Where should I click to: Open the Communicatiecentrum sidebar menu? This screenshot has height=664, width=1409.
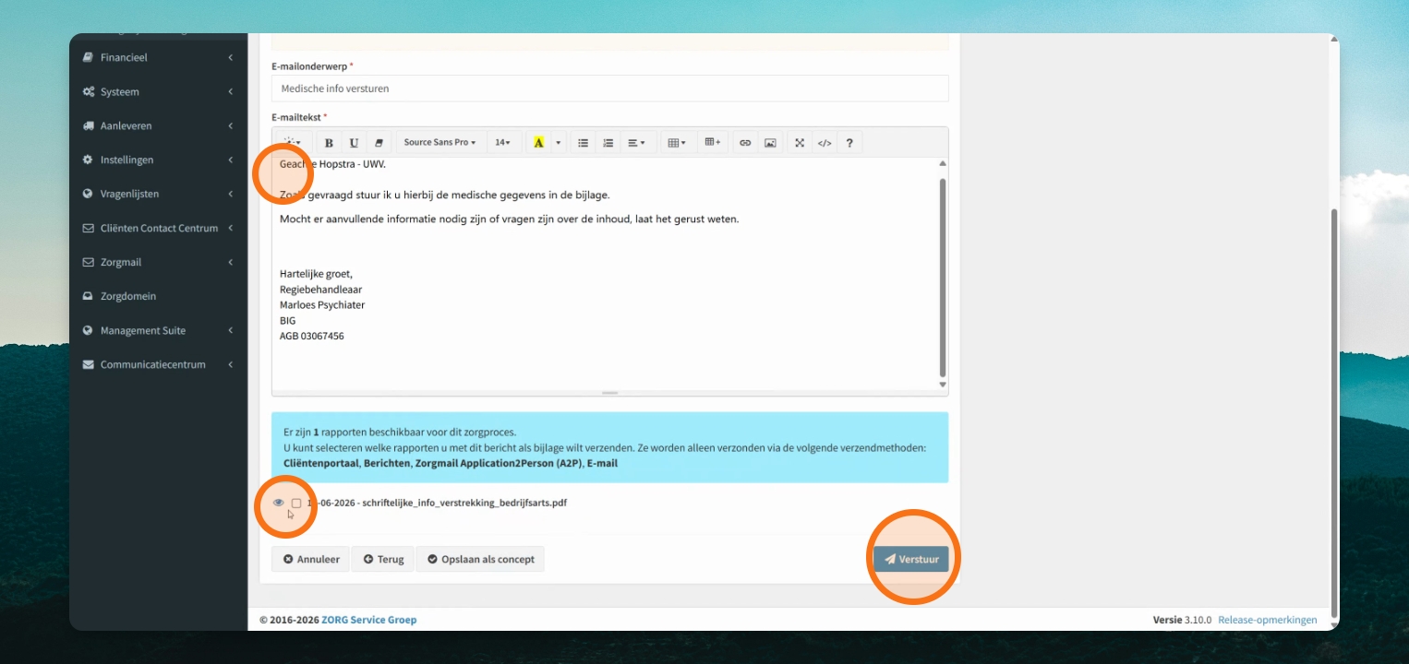coord(158,364)
